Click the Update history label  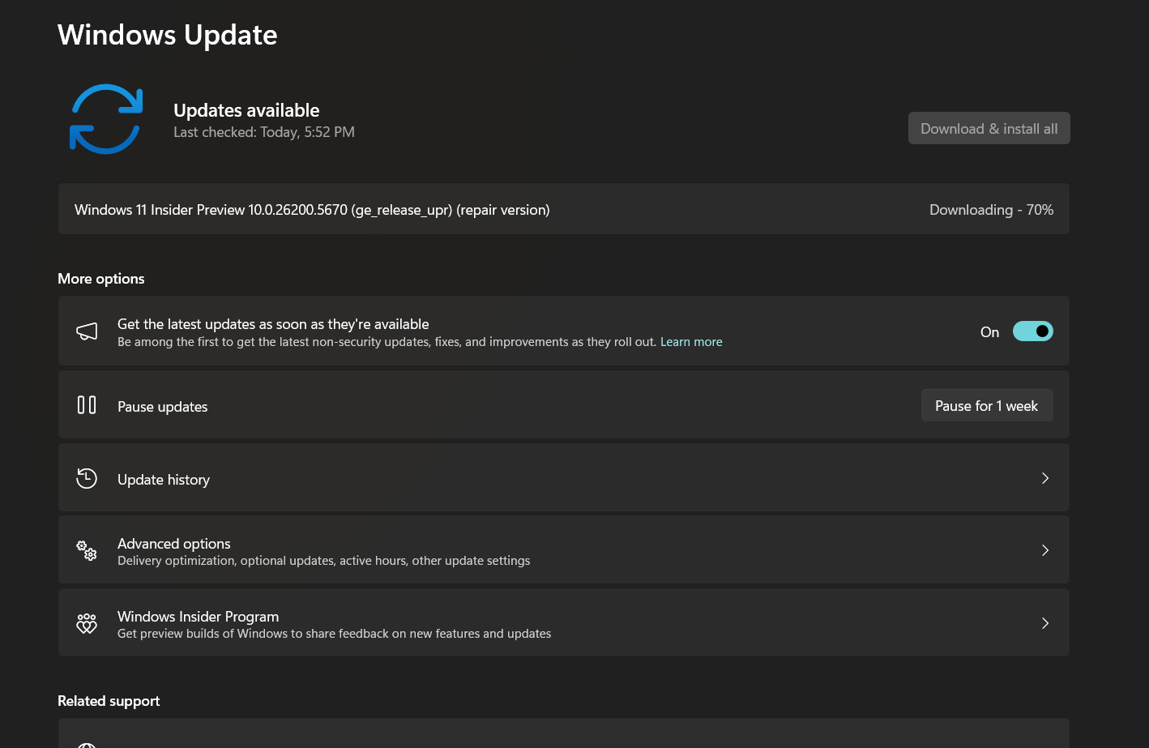[x=164, y=480]
